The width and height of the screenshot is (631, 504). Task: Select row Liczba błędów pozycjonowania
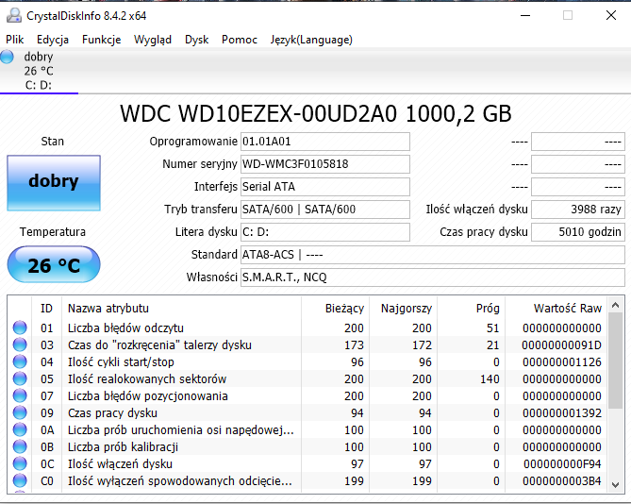[x=307, y=395]
